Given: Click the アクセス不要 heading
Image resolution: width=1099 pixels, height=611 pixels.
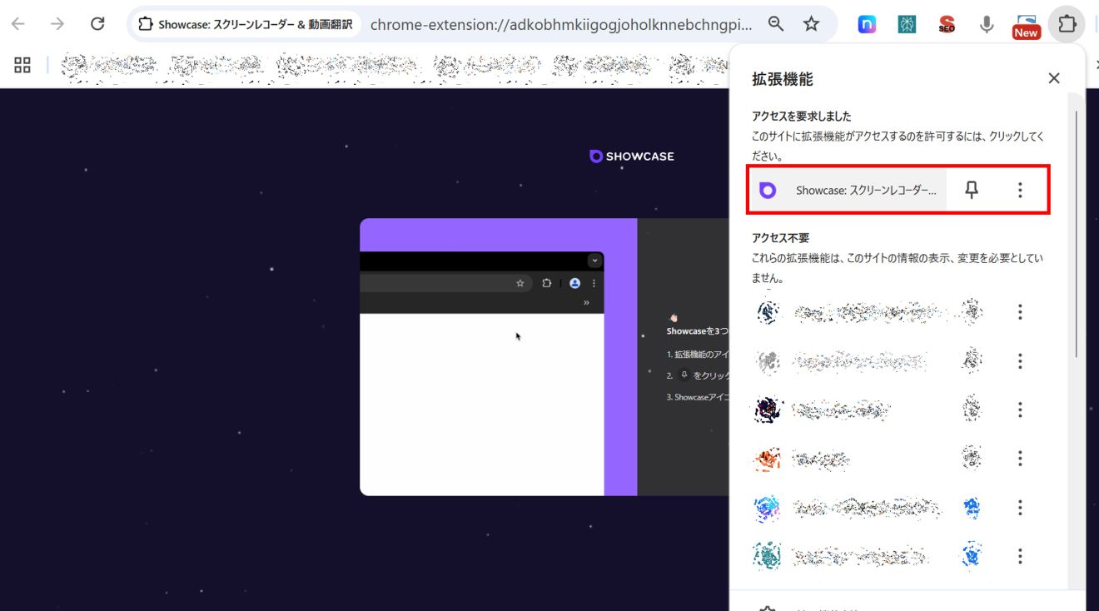Looking at the screenshot, I should 780,238.
